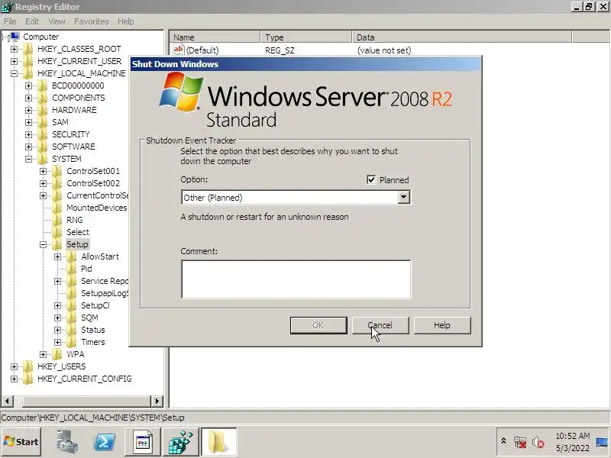Expand HKEY_CLASSES_ROOT node
Viewport: 611px width, 458px height.
pyautogui.click(x=14, y=49)
